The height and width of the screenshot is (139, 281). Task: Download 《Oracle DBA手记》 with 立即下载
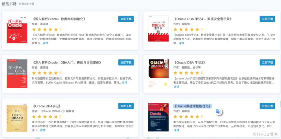pyautogui.click(x=126, y=106)
